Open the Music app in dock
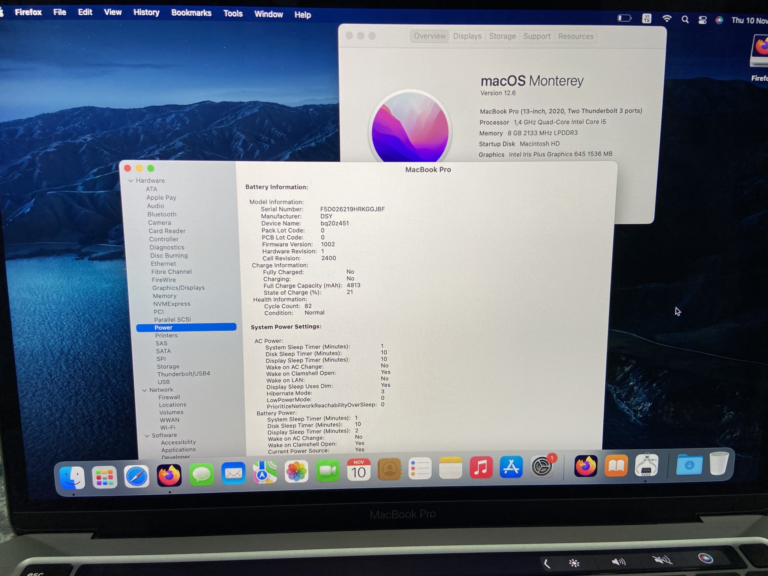This screenshot has width=768, height=576. pyautogui.click(x=481, y=467)
